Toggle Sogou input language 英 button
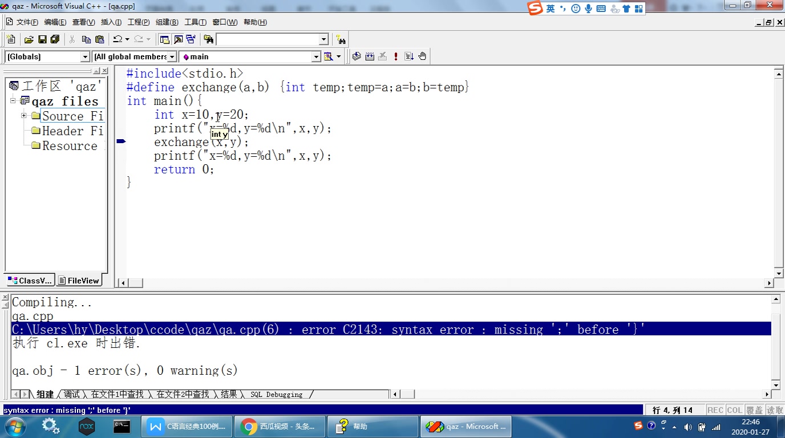 (550, 8)
